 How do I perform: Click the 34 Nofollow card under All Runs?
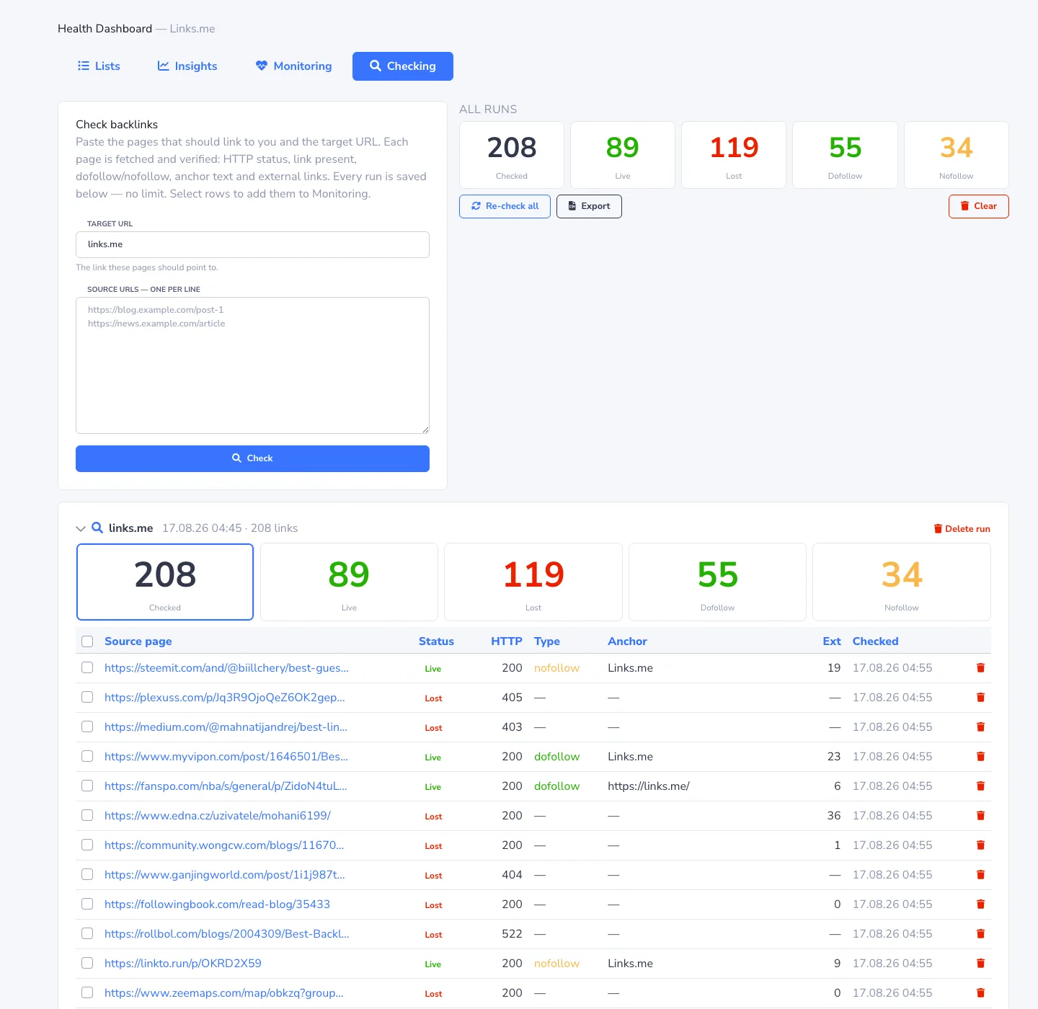(x=957, y=155)
